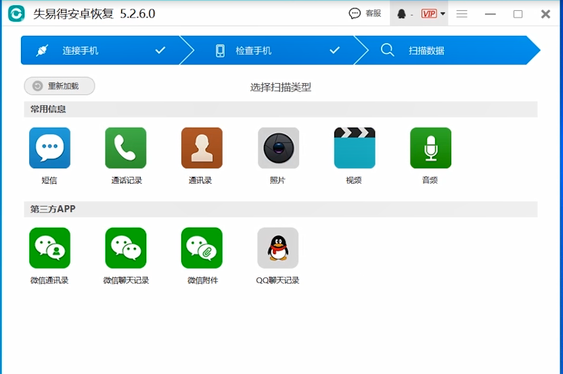Viewport: 563px width, 374px height.
Task: Select 微信通讯录 WeChat contacts icon
Action: point(49,248)
